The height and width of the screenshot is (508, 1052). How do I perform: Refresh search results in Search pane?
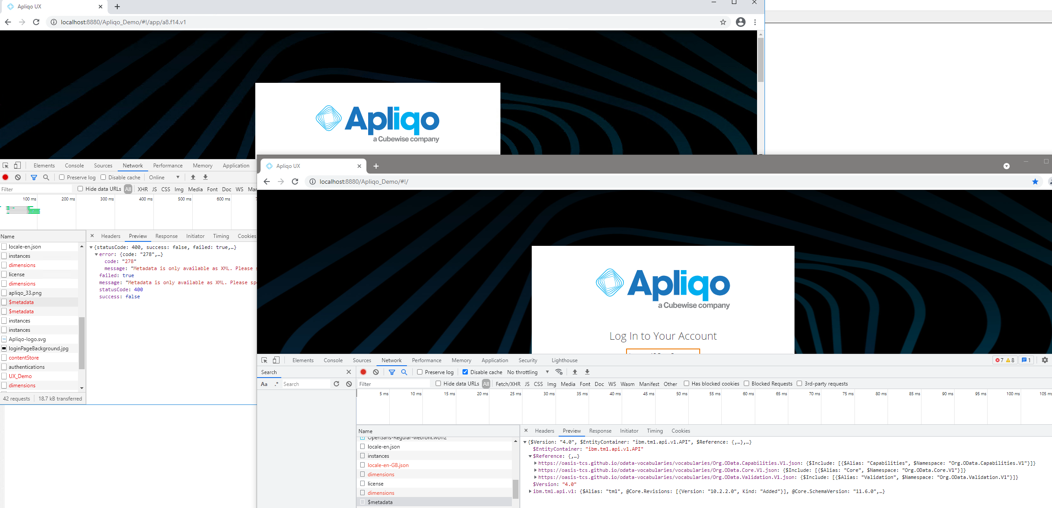(336, 384)
